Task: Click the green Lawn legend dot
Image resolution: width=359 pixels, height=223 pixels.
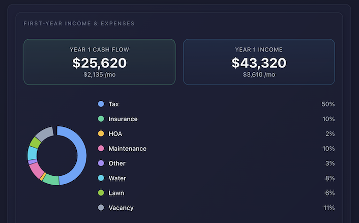Action: coord(101,193)
